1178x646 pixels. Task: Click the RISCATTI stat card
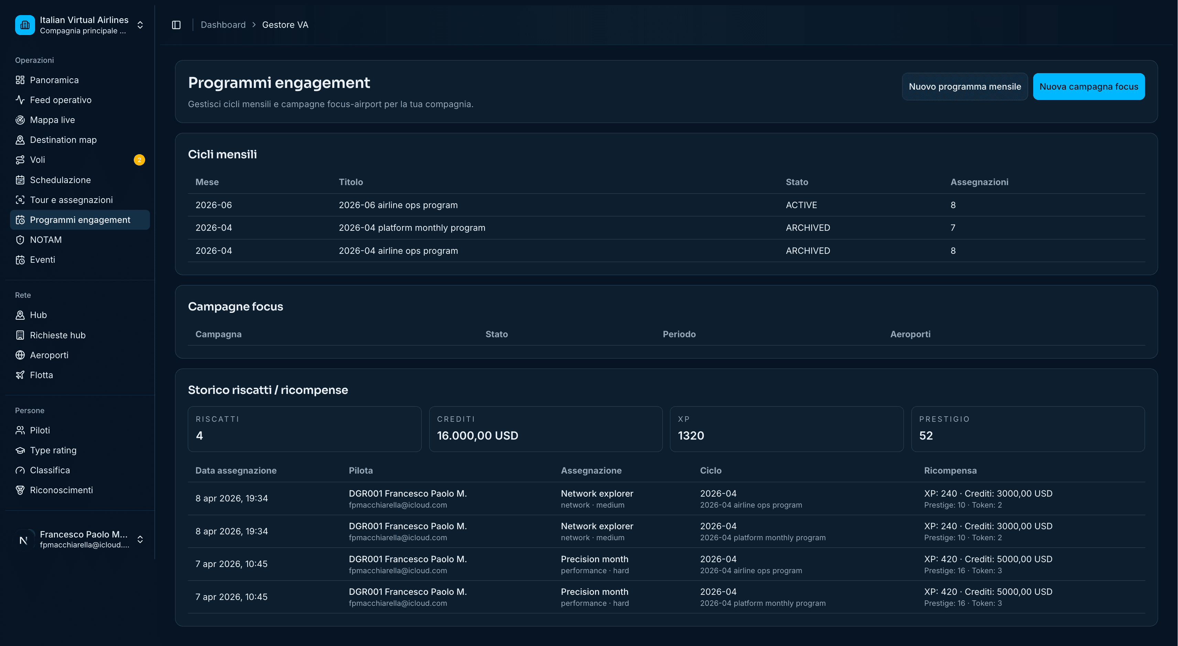(x=305, y=429)
